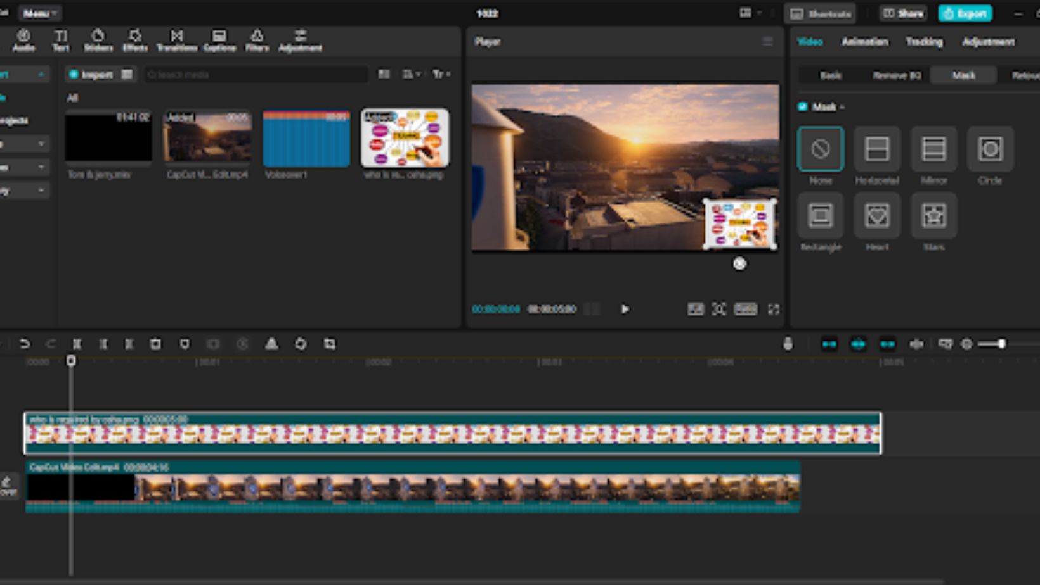The height and width of the screenshot is (585, 1040).
Task: Open the media filter dropdown
Action: (441, 74)
